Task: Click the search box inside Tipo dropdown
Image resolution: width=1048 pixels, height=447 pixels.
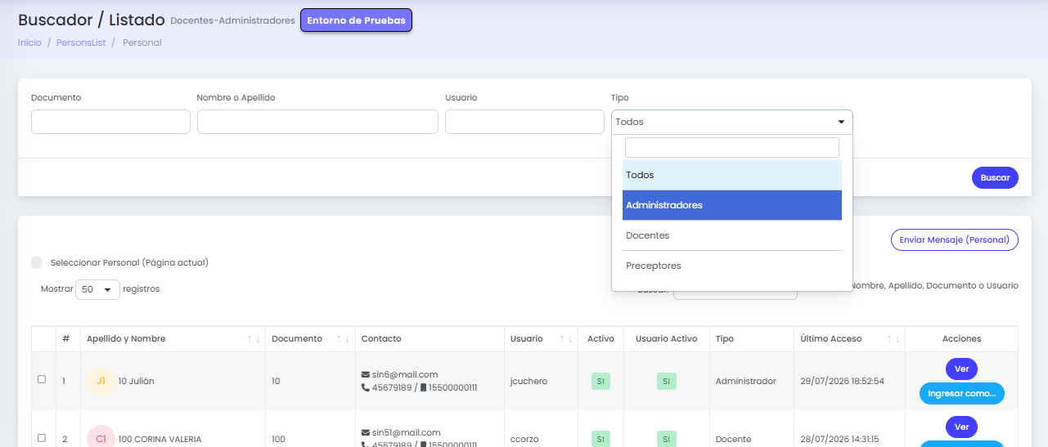Action: (x=731, y=147)
